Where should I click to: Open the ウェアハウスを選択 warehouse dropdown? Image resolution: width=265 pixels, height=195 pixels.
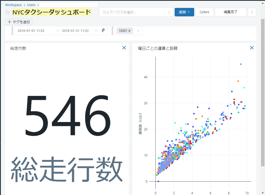click(x=136, y=12)
